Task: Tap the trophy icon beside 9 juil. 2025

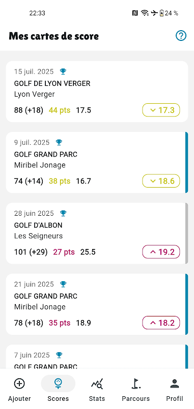Action: (59, 142)
